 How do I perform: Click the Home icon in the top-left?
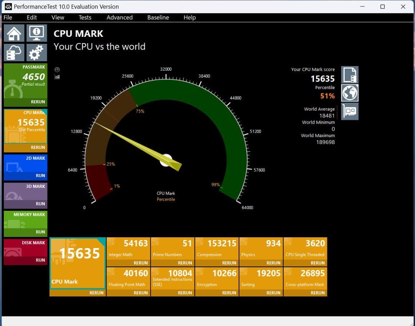tap(14, 33)
